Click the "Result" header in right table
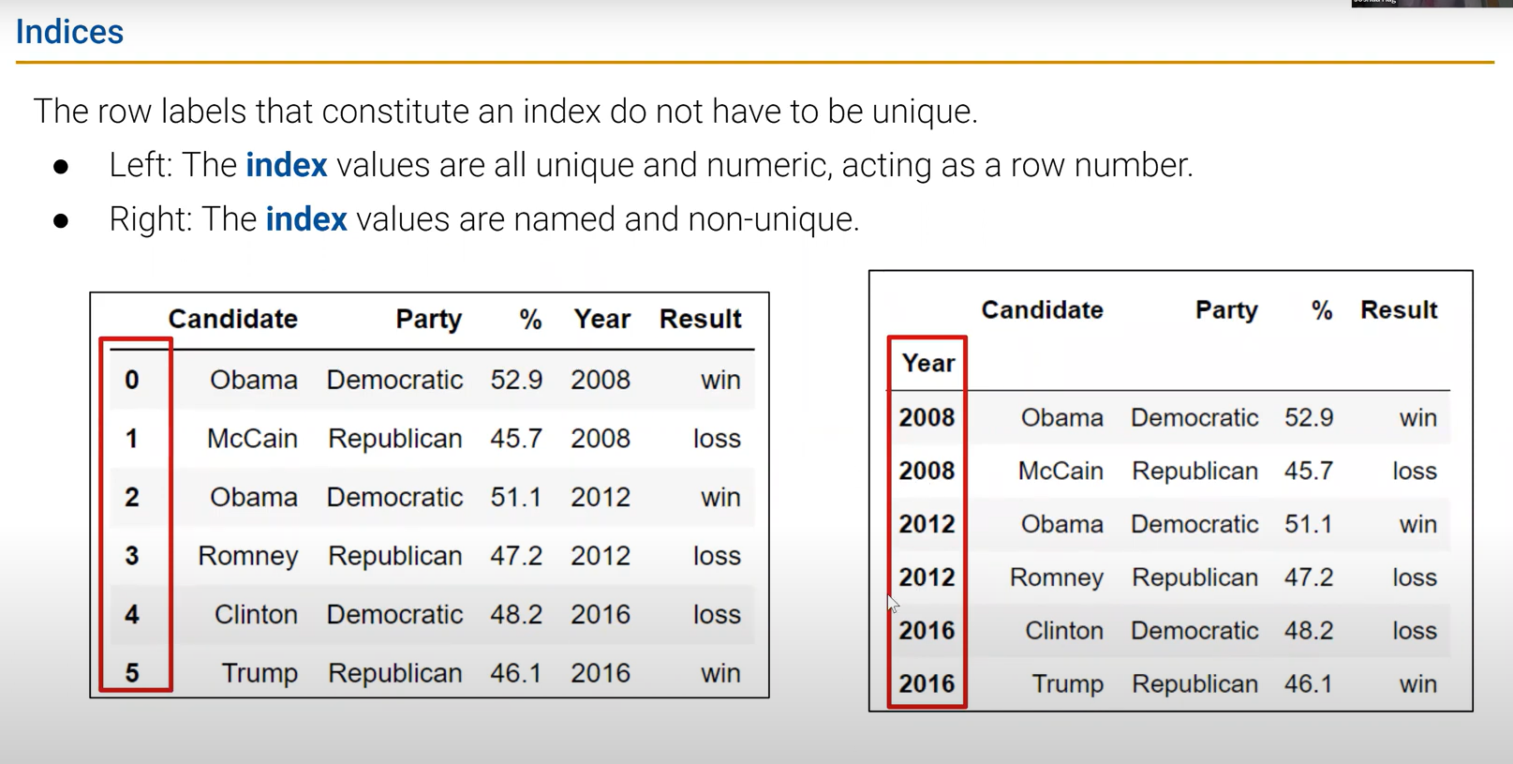The width and height of the screenshot is (1513, 764). point(1398,310)
